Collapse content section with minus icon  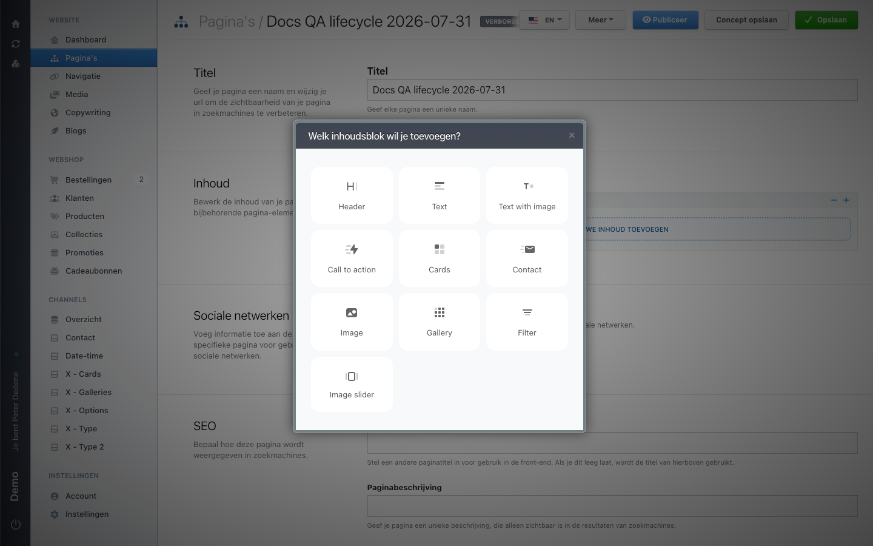(834, 200)
